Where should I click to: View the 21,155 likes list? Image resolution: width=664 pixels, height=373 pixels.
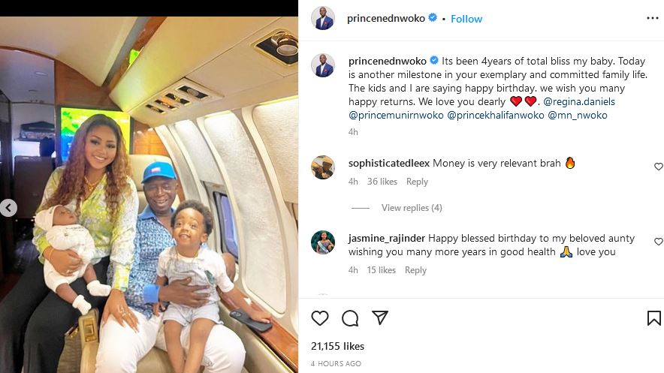pyautogui.click(x=337, y=346)
